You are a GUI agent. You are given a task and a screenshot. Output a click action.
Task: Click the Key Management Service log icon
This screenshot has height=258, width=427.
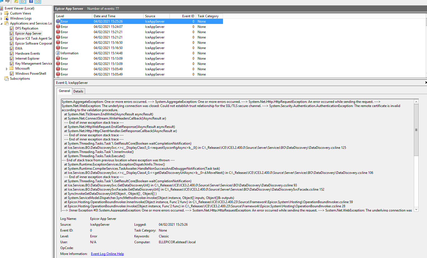(x=12, y=64)
